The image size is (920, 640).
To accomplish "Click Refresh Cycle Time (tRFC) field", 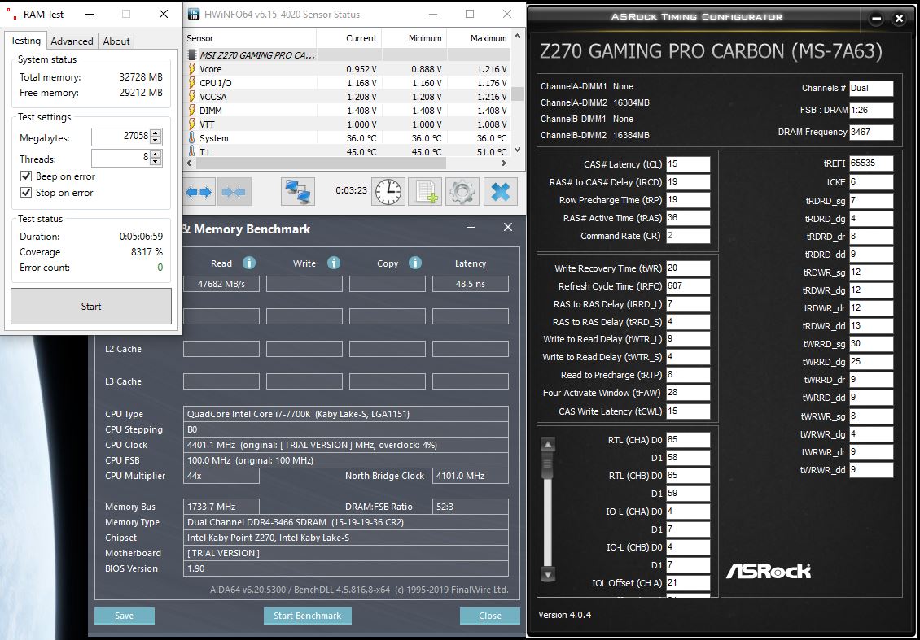I will click(x=688, y=286).
